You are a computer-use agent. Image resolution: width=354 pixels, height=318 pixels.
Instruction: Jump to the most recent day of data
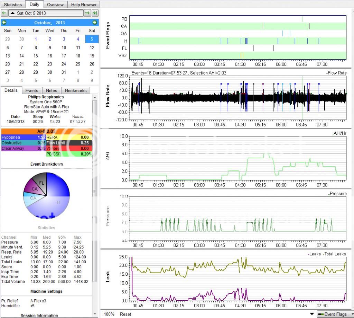click(x=95, y=13)
